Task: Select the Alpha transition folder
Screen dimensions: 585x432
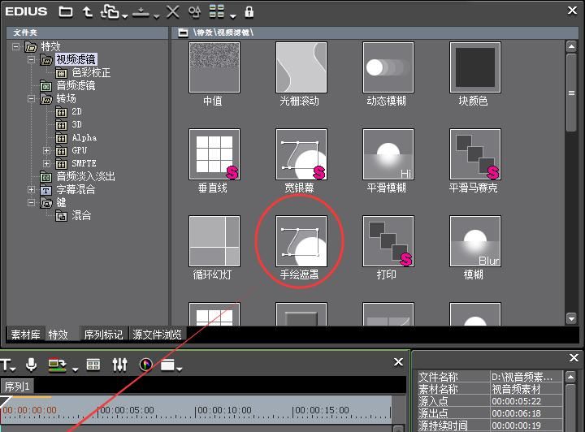Action: pyautogui.click(x=83, y=137)
